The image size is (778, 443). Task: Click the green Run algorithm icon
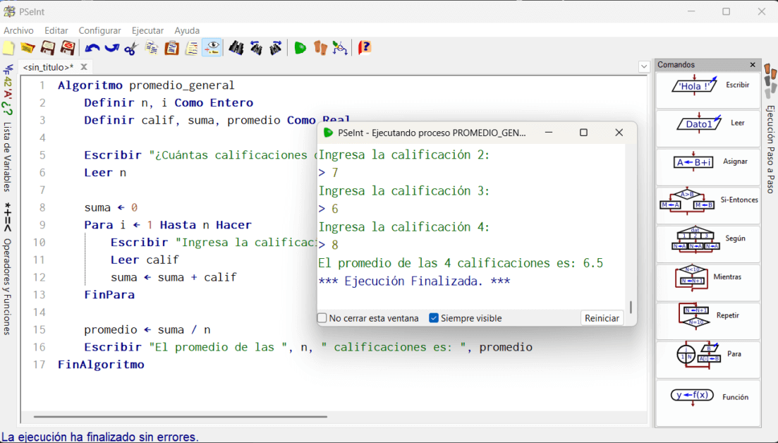pyautogui.click(x=300, y=48)
